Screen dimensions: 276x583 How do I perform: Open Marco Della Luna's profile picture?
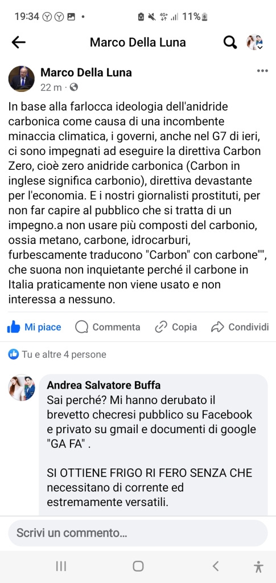[x=21, y=79]
